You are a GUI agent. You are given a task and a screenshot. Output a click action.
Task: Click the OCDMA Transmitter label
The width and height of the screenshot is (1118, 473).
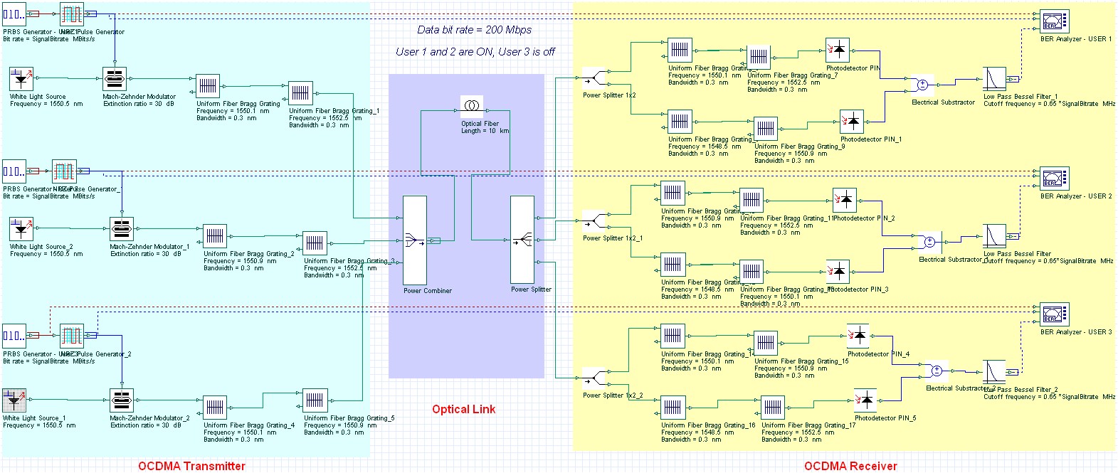(191, 466)
